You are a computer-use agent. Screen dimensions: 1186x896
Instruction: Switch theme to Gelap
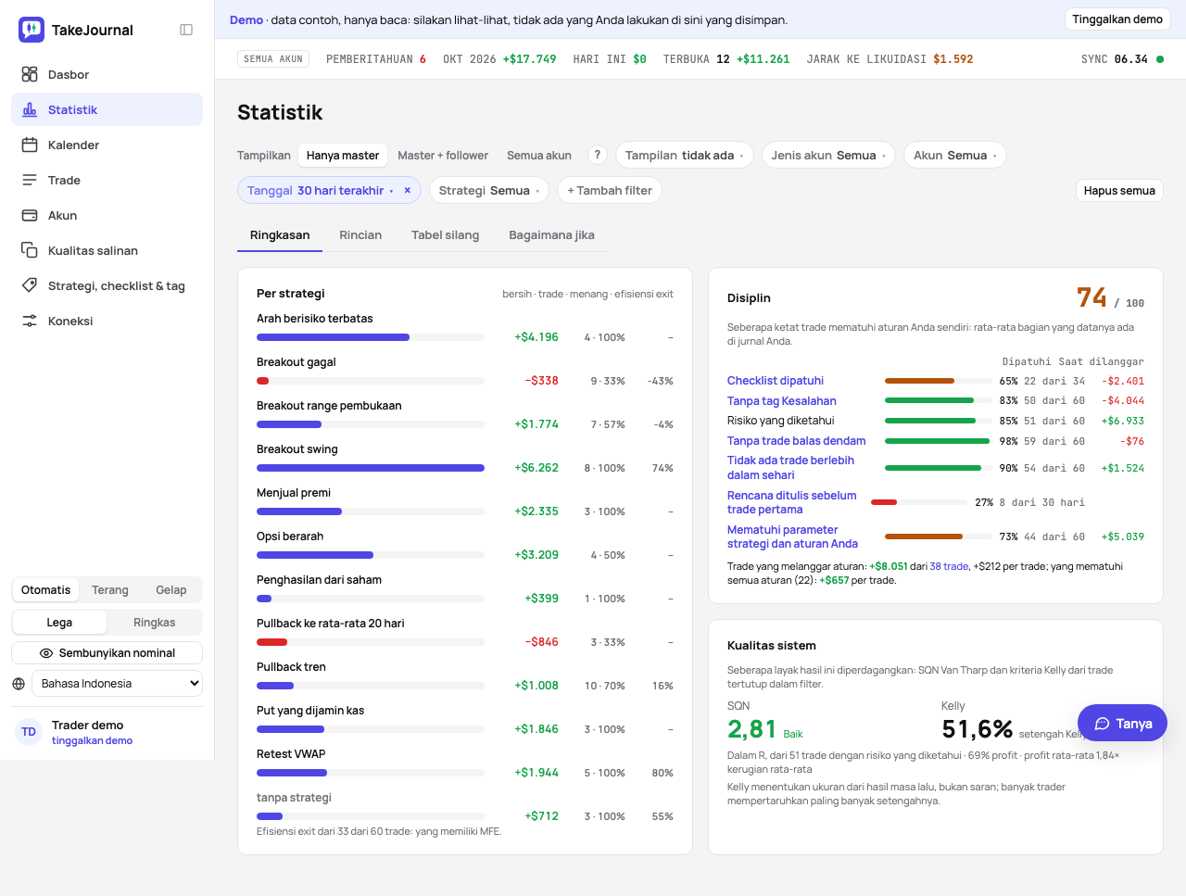point(171,590)
